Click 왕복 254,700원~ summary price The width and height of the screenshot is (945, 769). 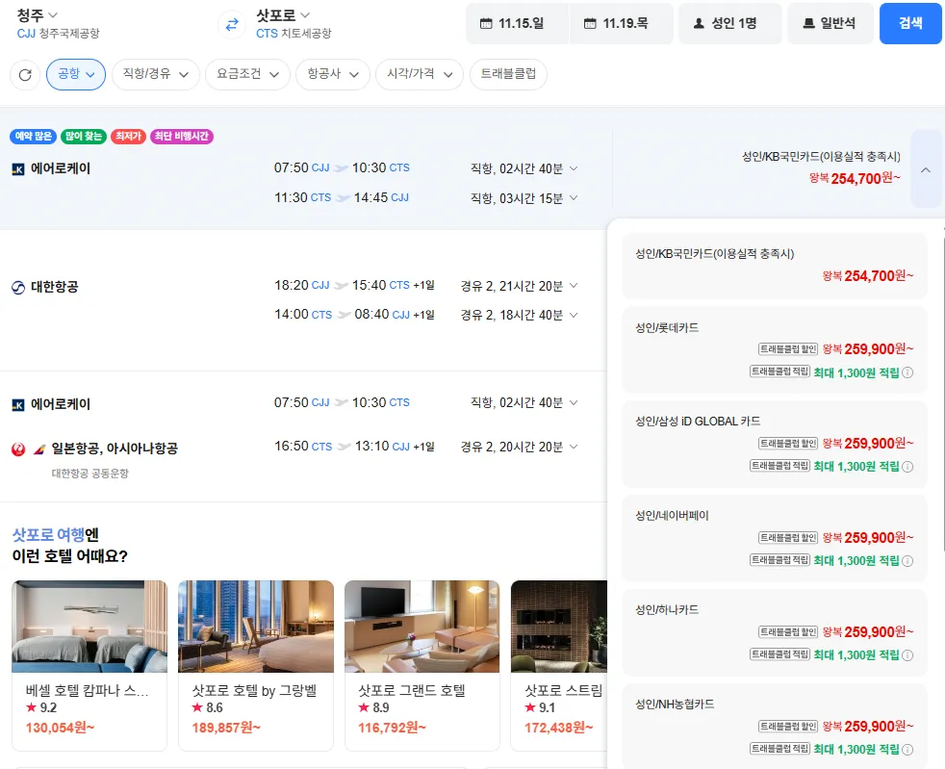(x=855, y=178)
